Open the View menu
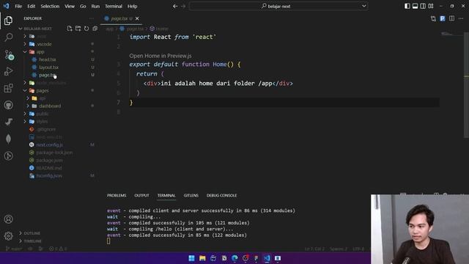The image size is (469, 264). click(70, 6)
